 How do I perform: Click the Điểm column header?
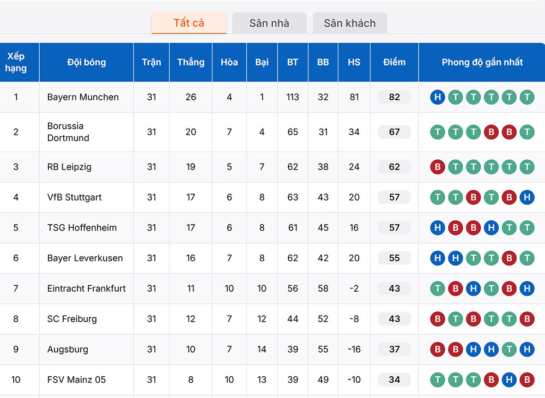click(x=395, y=62)
